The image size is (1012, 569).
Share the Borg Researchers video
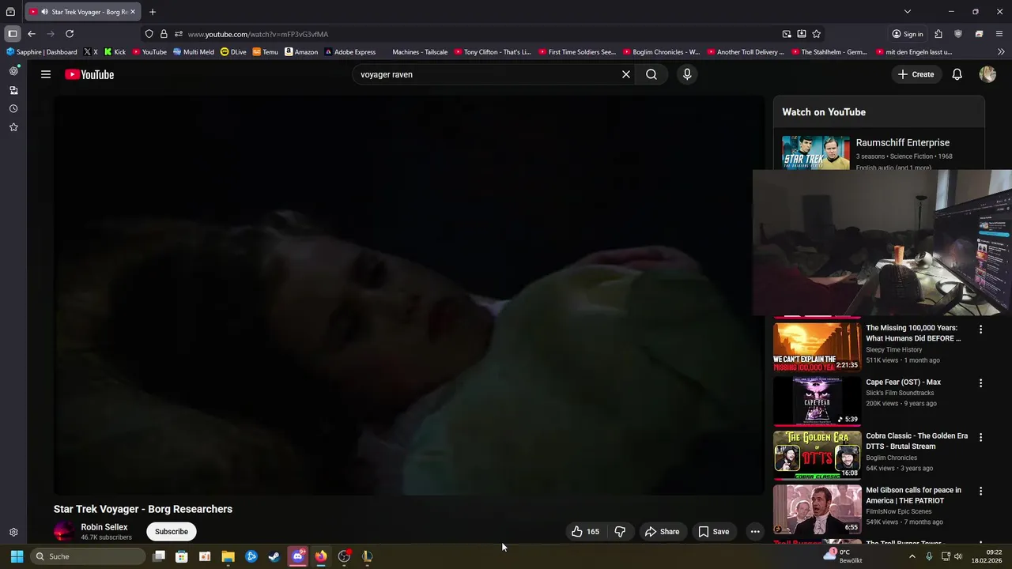pos(662,532)
